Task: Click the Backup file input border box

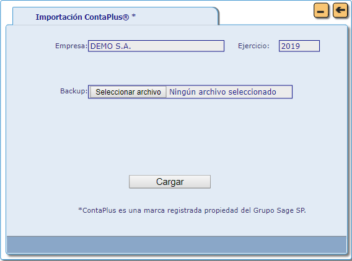Action: [x=190, y=92]
